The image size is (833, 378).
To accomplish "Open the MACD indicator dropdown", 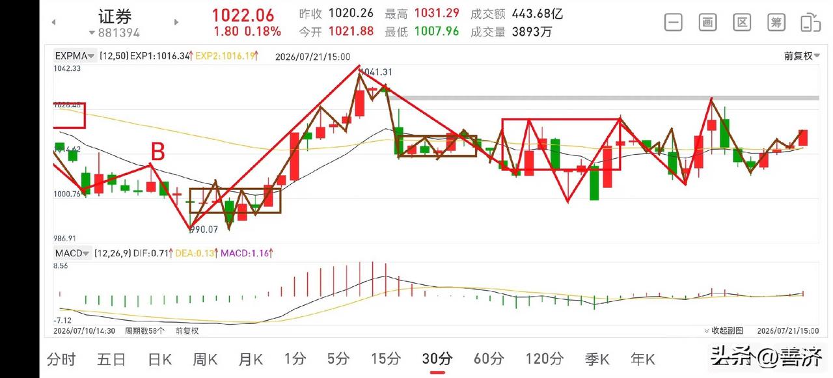I will (x=72, y=253).
